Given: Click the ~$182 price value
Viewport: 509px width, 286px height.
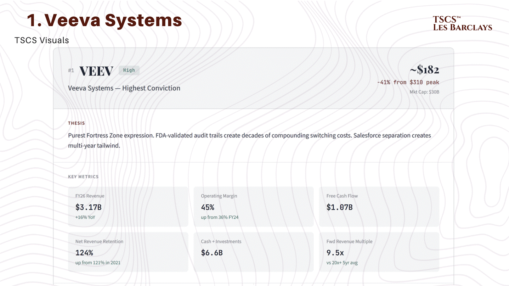Looking at the screenshot, I should tap(424, 69).
